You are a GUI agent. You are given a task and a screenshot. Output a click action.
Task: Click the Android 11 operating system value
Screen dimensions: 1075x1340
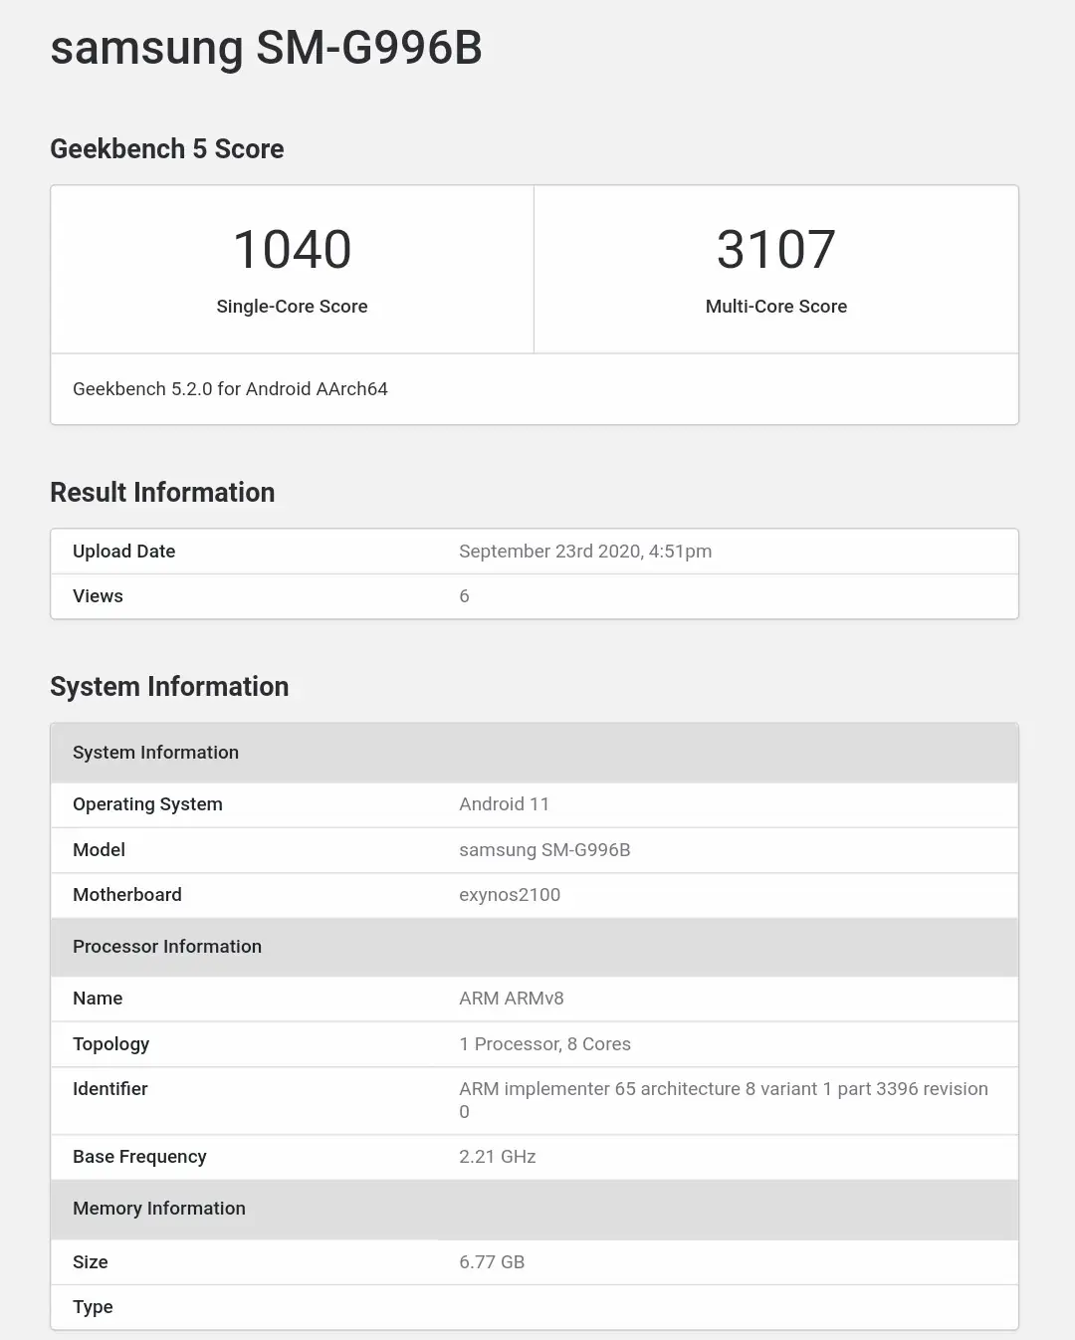(x=504, y=804)
